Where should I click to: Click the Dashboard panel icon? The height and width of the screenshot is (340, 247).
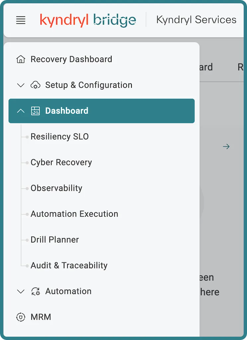tap(35, 111)
